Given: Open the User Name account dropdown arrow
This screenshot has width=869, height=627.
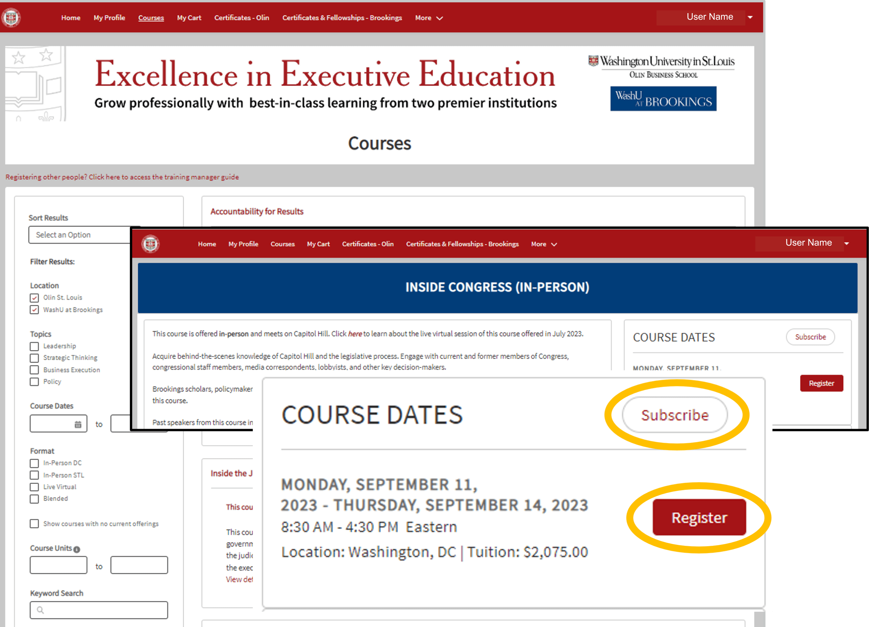Looking at the screenshot, I should (750, 17).
